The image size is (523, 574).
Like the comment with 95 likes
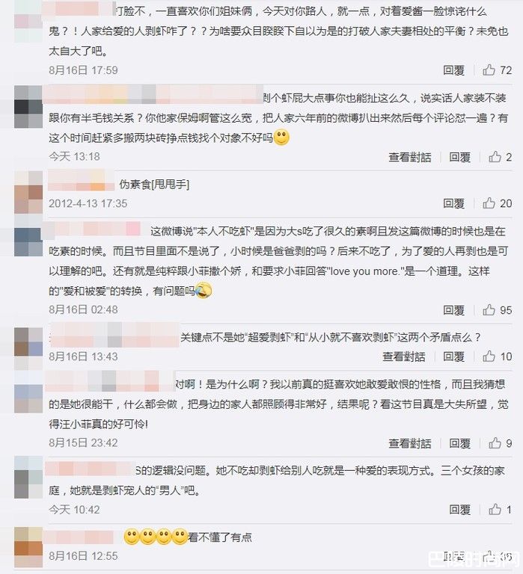point(489,309)
